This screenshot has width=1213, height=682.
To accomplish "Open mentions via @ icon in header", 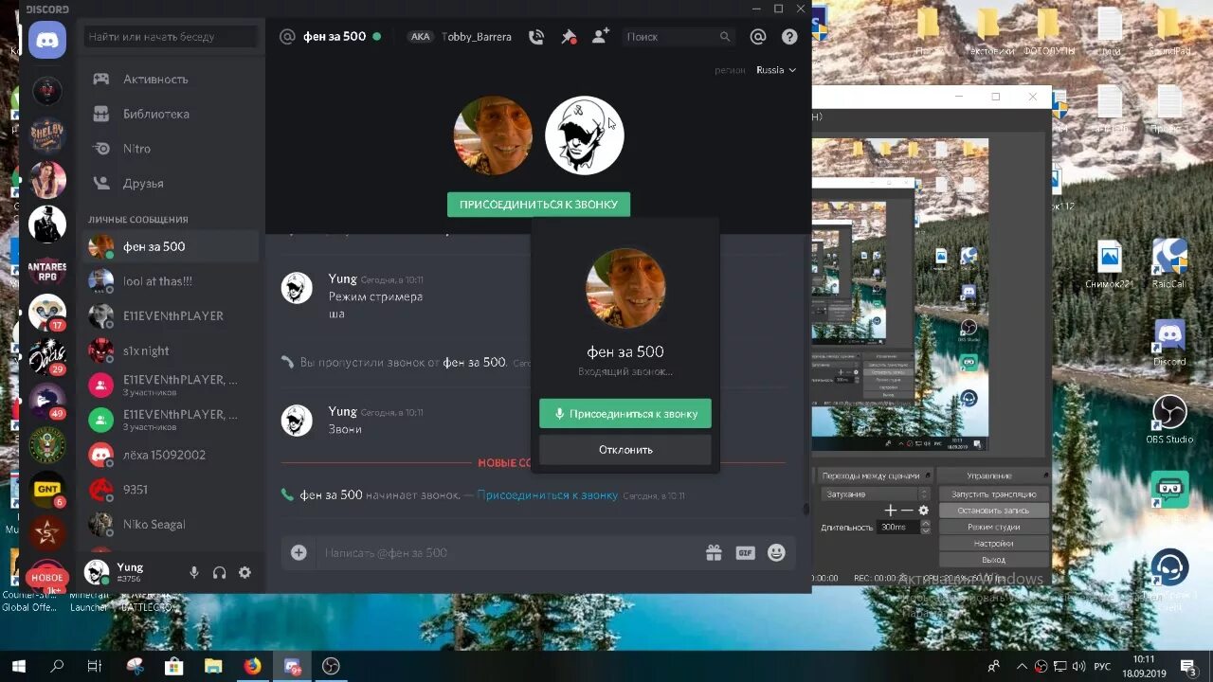I will point(758,37).
